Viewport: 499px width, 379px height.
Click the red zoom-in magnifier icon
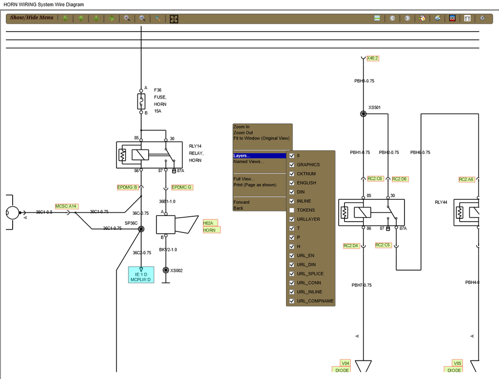click(127, 19)
